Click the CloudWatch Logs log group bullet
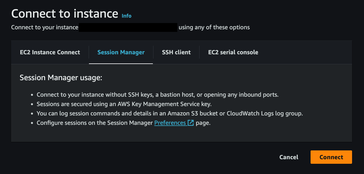 tap(170, 113)
